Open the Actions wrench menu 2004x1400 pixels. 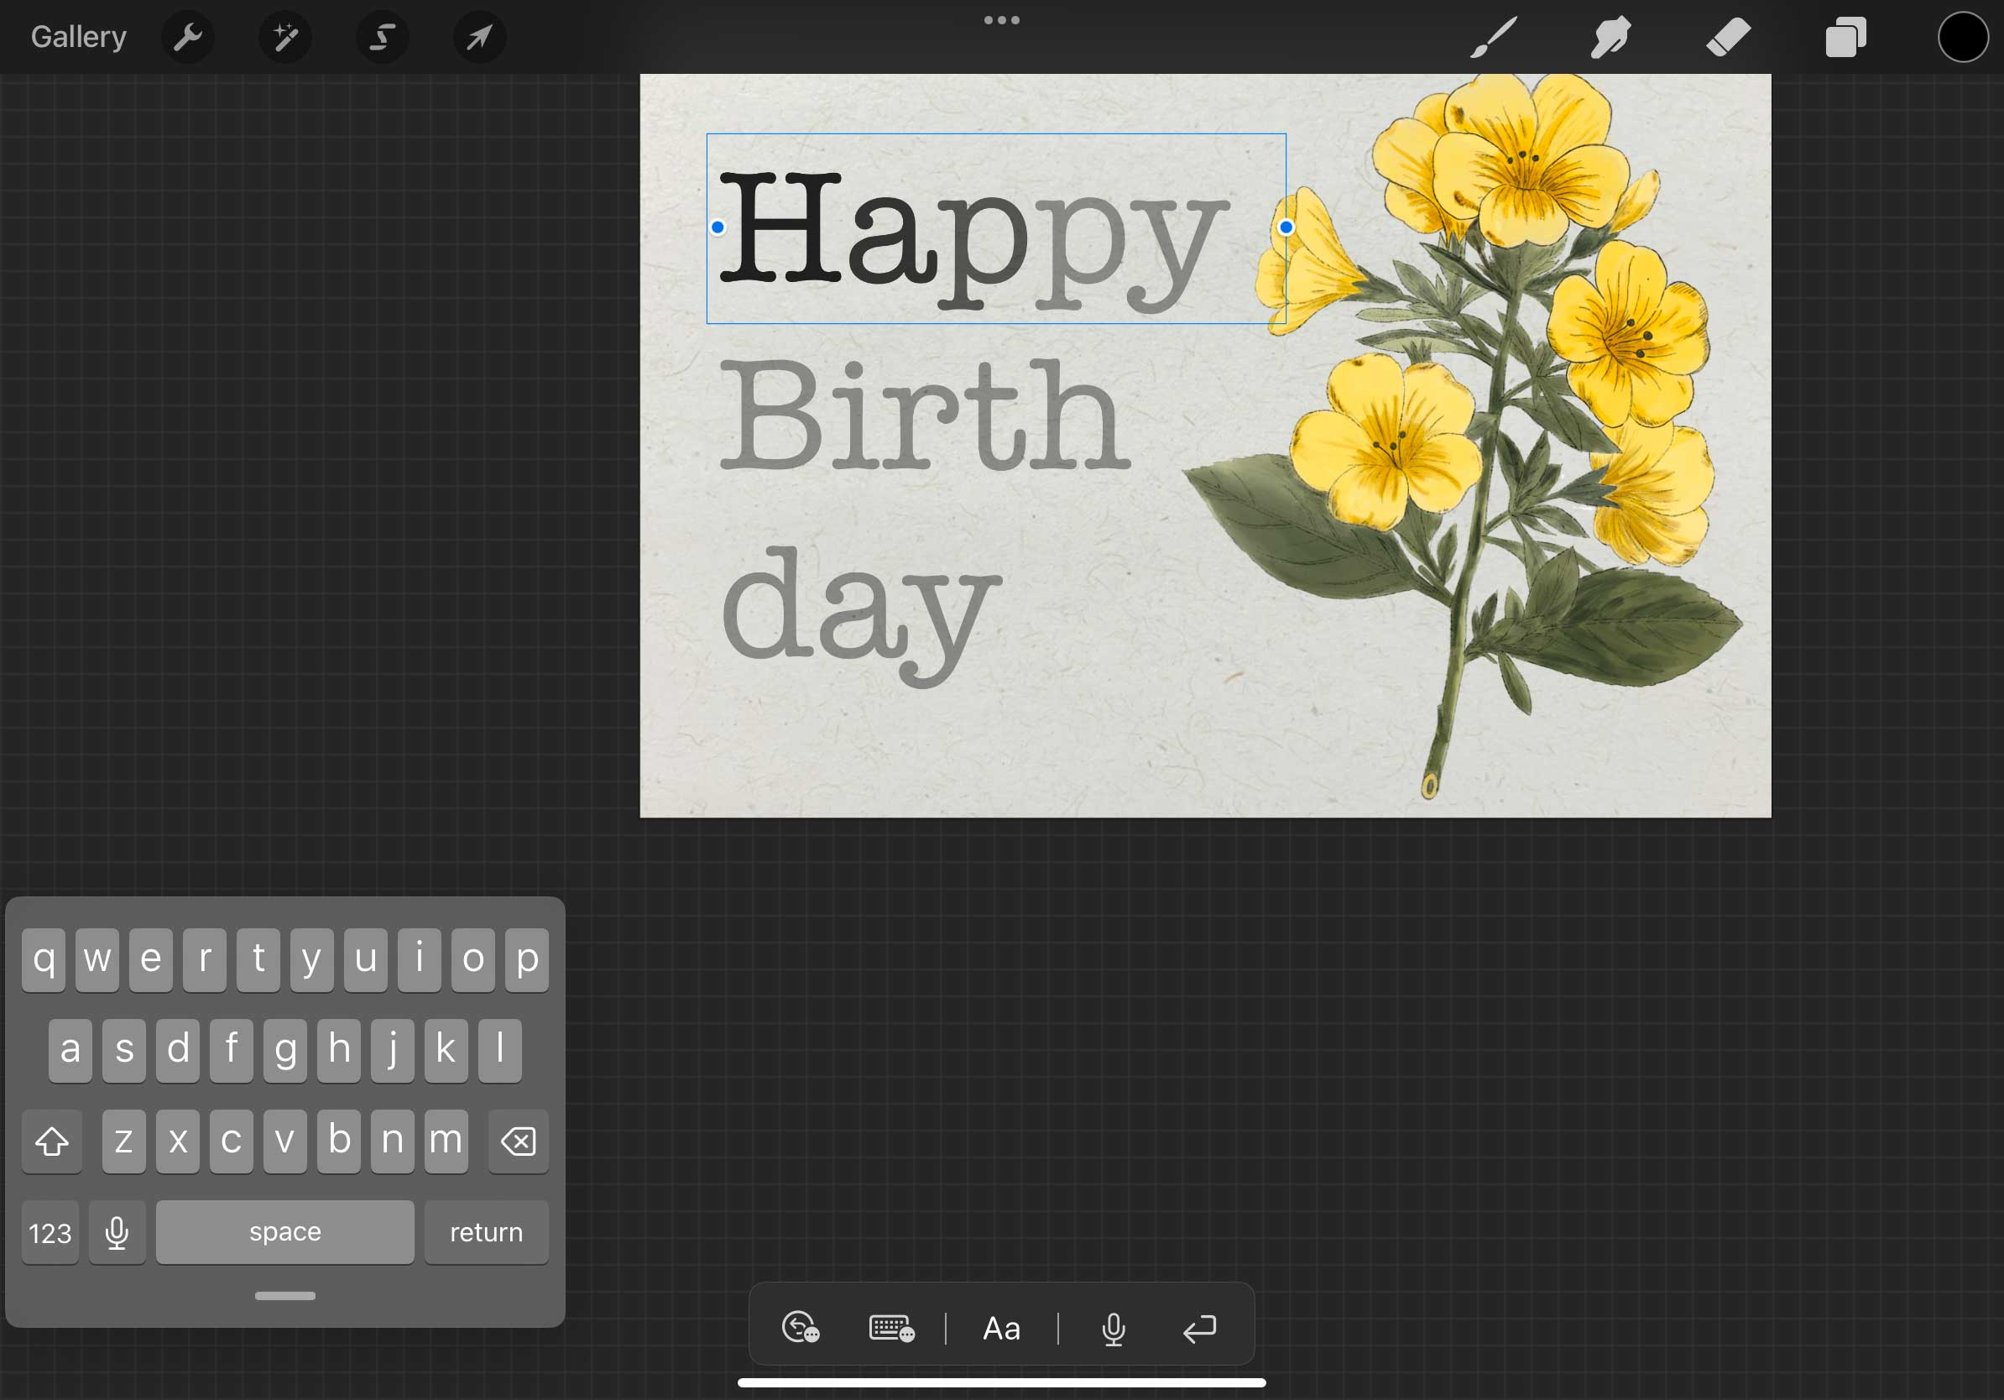[x=188, y=38]
